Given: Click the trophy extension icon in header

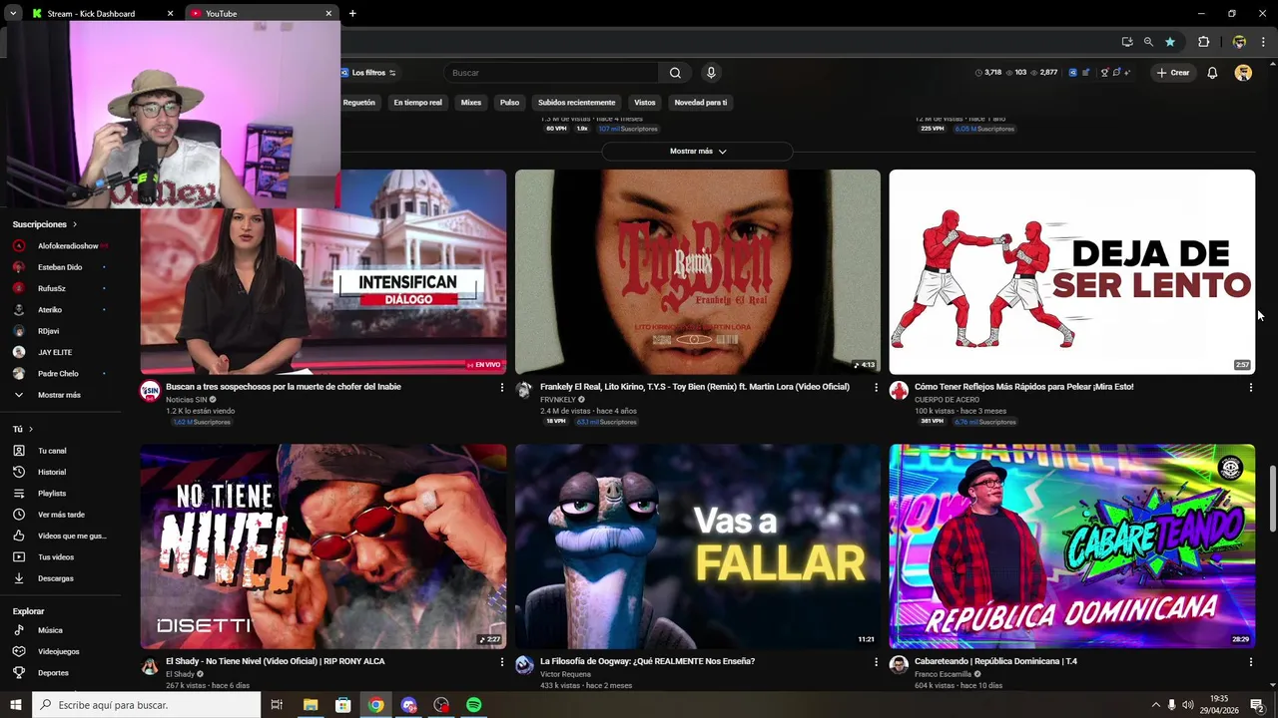Looking at the screenshot, I should (1105, 73).
